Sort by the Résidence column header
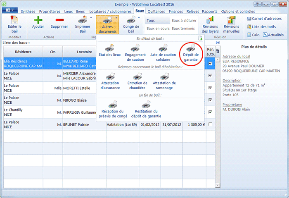The image size is (289, 198). 23,52
